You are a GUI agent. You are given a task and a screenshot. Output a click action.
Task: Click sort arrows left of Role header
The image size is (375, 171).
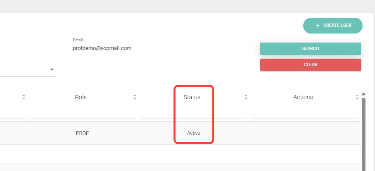click(x=24, y=97)
